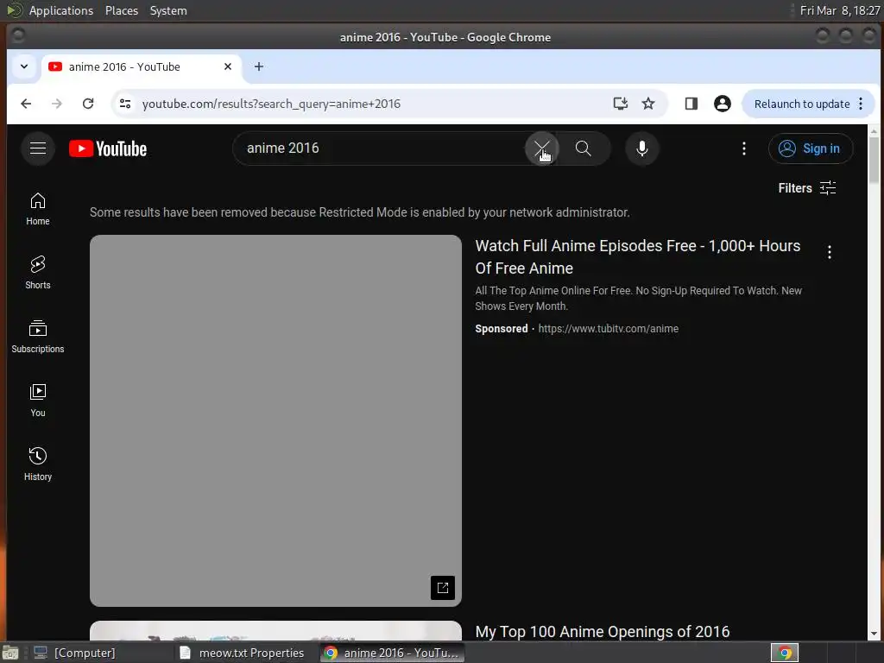Click the page vertical scrollbar thumb
Viewport: 884px width, 663px height.
(874, 160)
